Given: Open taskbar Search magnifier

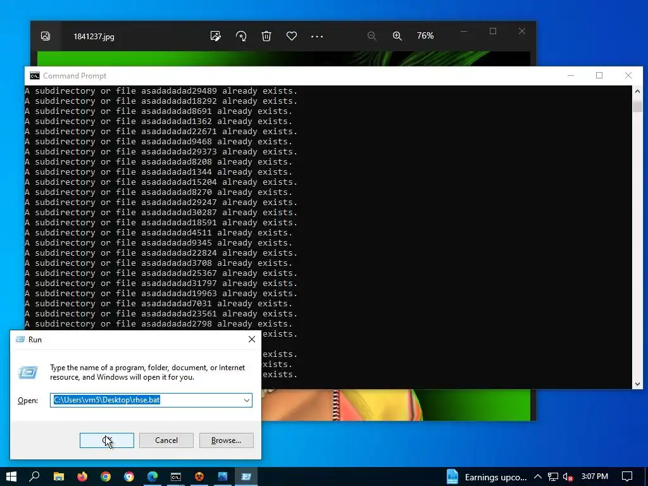Looking at the screenshot, I should click(x=35, y=477).
